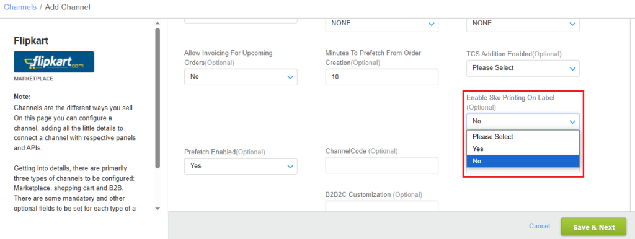Viewport: 635px width, 239px height.
Task: Click the Cancel link
Action: 540,226
